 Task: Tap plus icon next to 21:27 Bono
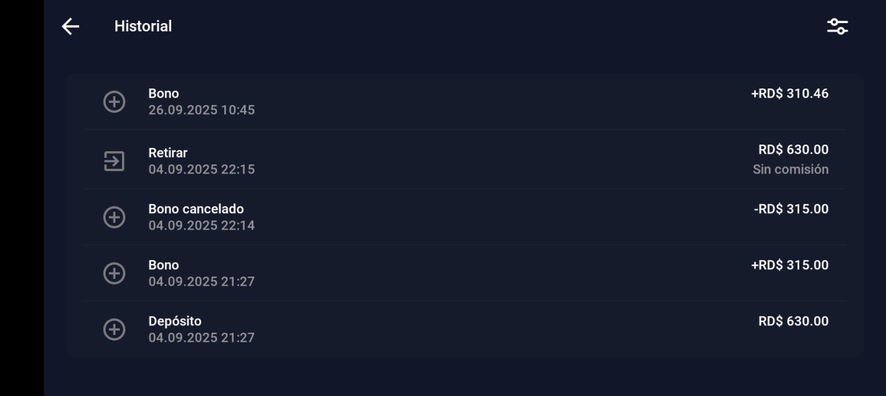(114, 273)
